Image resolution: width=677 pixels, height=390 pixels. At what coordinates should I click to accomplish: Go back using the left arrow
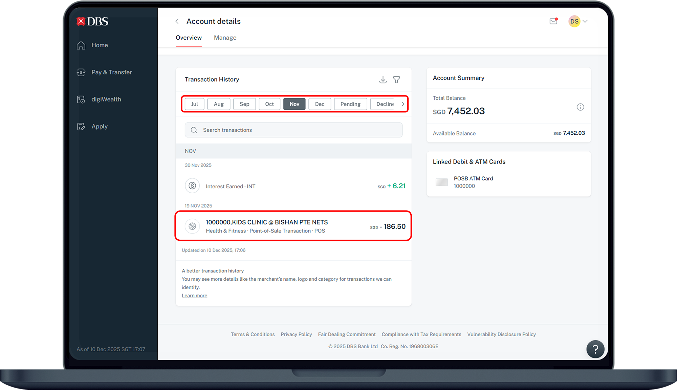tap(177, 21)
